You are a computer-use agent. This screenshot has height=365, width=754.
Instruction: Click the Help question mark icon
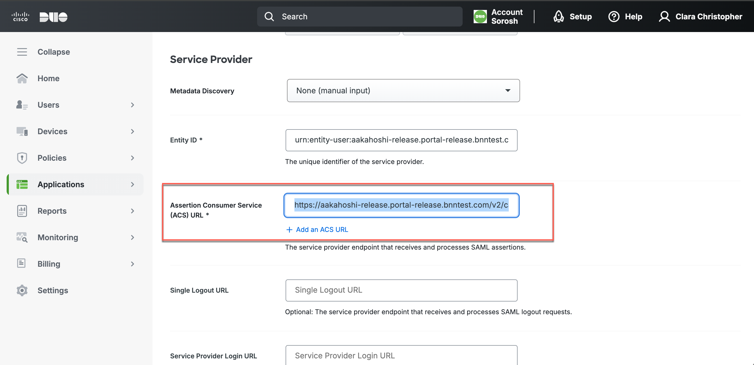pyautogui.click(x=614, y=16)
